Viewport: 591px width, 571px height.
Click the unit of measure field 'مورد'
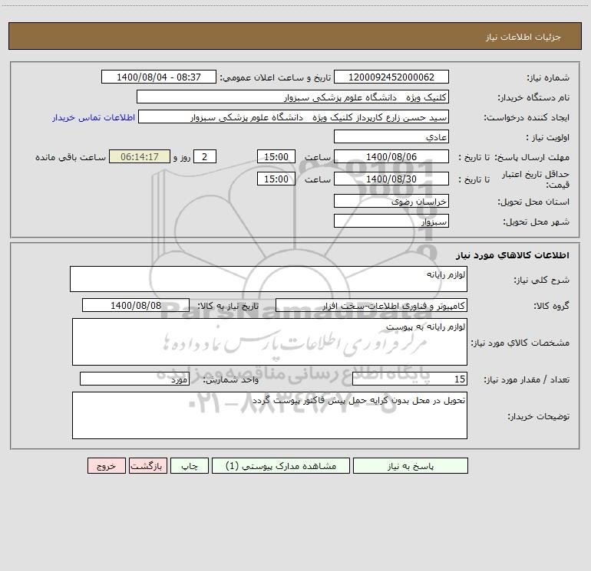(134, 379)
